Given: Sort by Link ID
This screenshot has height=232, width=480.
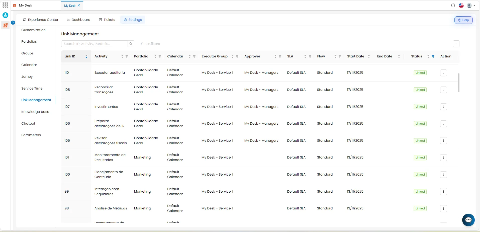Looking at the screenshot, I should (x=86, y=56).
